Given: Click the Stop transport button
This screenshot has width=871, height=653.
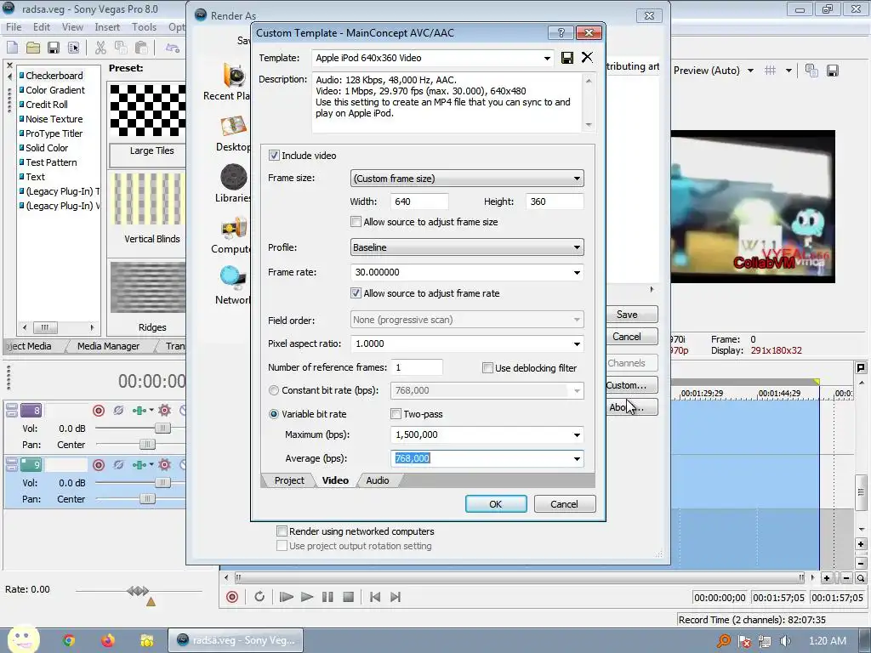Looking at the screenshot, I should pyautogui.click(x=348, y=597).
